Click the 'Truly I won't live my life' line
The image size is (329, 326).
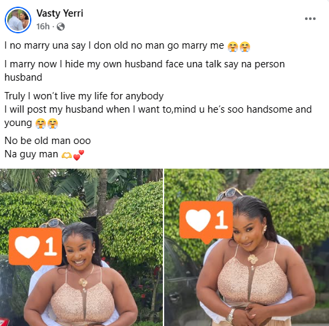pyautogui.click(x=84, y=96)
